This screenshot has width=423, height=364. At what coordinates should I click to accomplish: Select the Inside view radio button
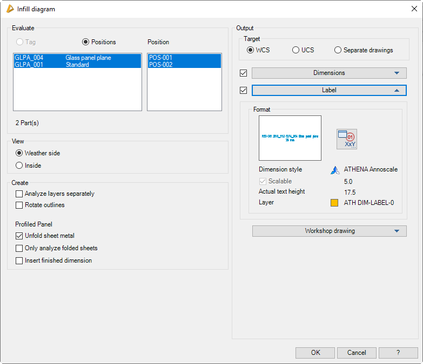coord(19,166)
